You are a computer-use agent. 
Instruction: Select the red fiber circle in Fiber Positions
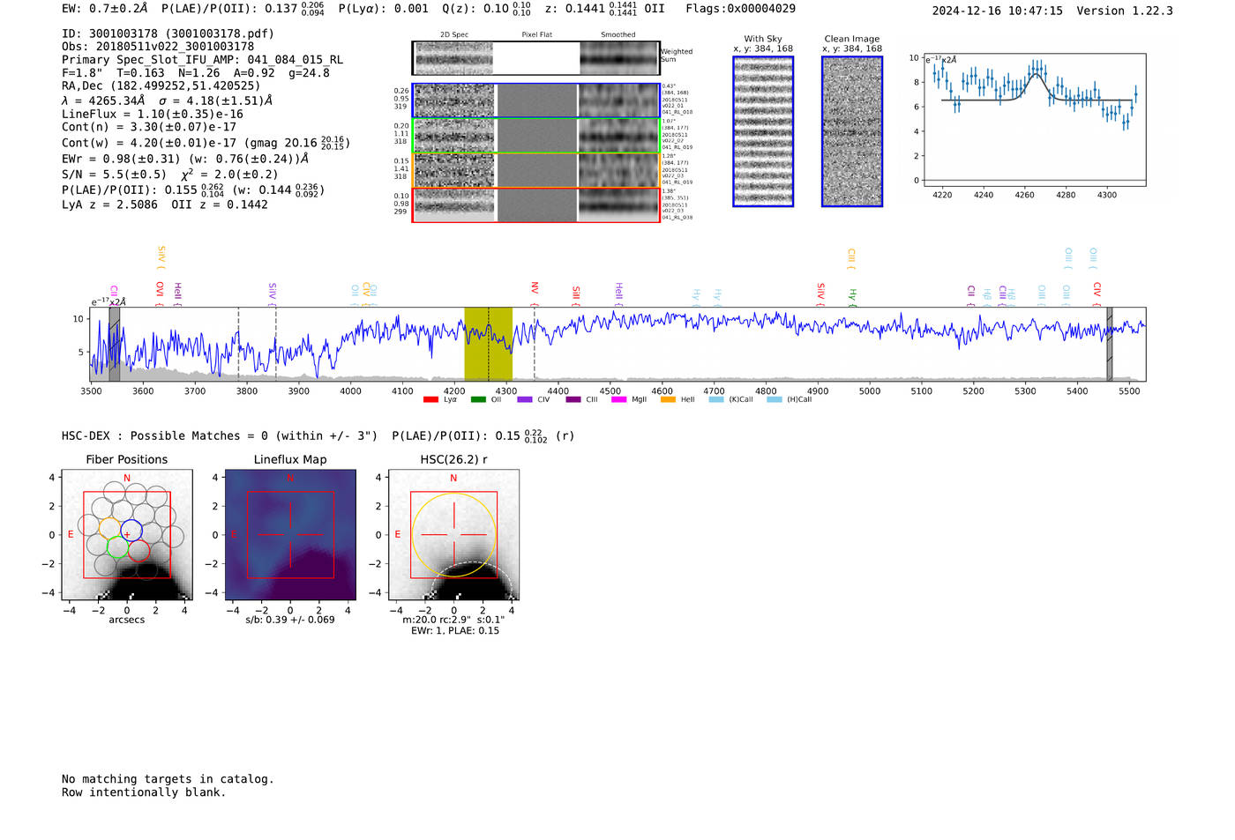[x=138, y=550]
